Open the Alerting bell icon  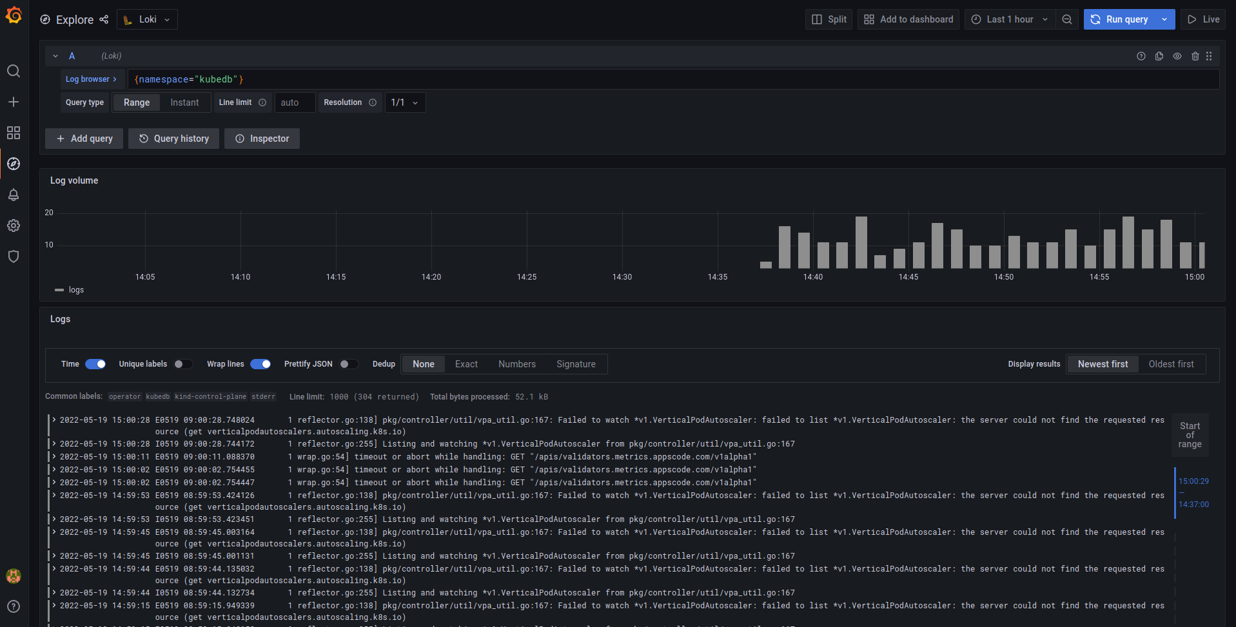click(14, 195)
